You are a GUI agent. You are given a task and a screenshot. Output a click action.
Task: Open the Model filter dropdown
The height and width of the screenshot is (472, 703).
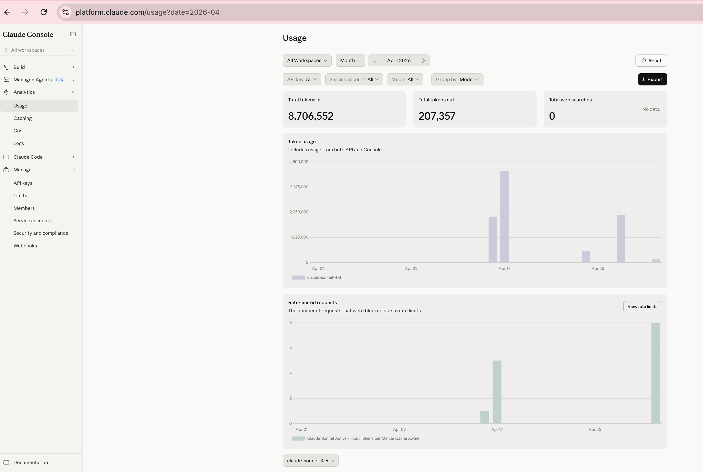[405, 80]
